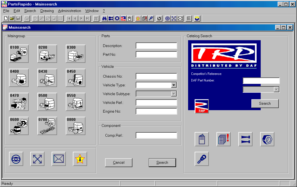Click the large envelope button
The width and height of the screenshot is (297, 187).
coord(59,159)
